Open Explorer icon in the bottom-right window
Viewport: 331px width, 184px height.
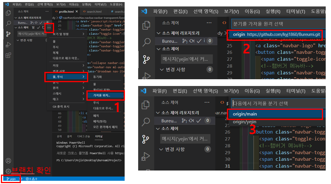146,105
